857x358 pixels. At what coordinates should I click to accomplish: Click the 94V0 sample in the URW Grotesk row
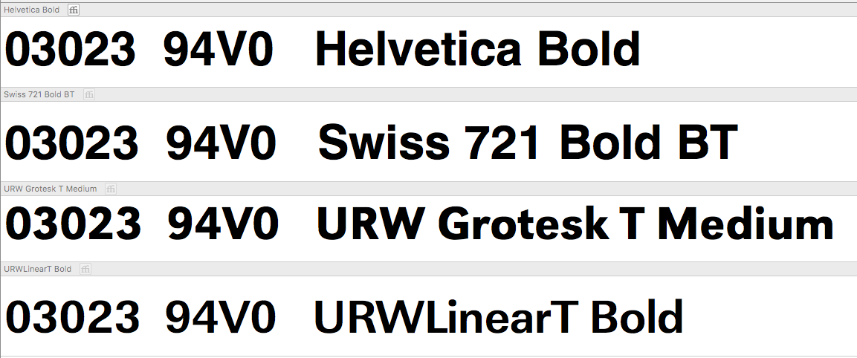click(x=223, y=224)
